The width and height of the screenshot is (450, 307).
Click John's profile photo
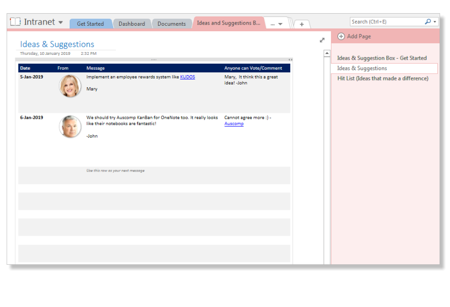click(70, 127)
